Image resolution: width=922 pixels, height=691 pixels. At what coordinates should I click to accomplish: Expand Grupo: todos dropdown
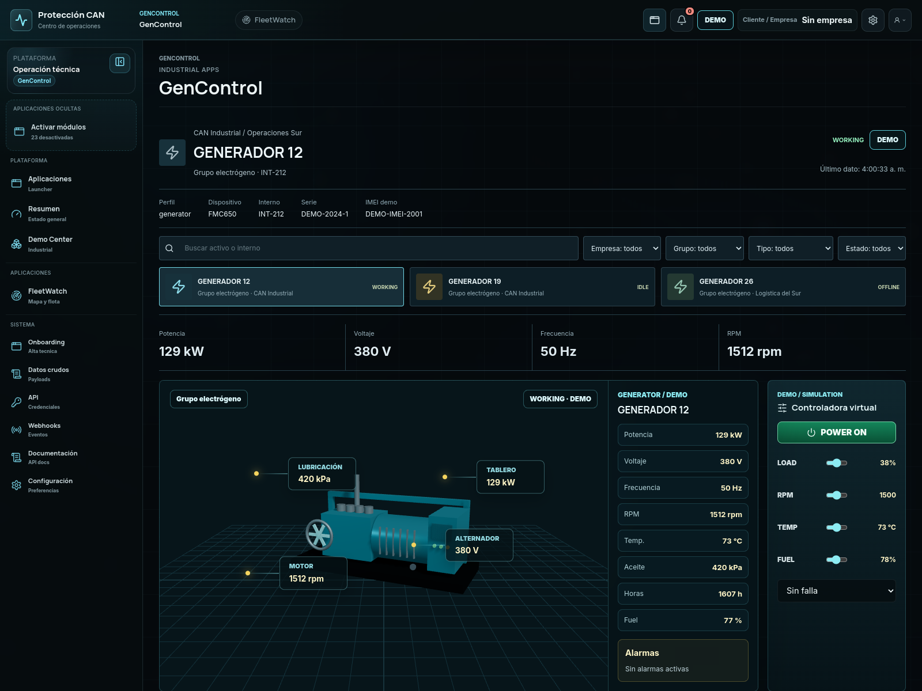click(705, 248)
